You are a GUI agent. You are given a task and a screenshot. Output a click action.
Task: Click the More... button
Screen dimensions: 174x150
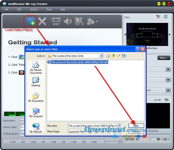(x=164, y=58)
